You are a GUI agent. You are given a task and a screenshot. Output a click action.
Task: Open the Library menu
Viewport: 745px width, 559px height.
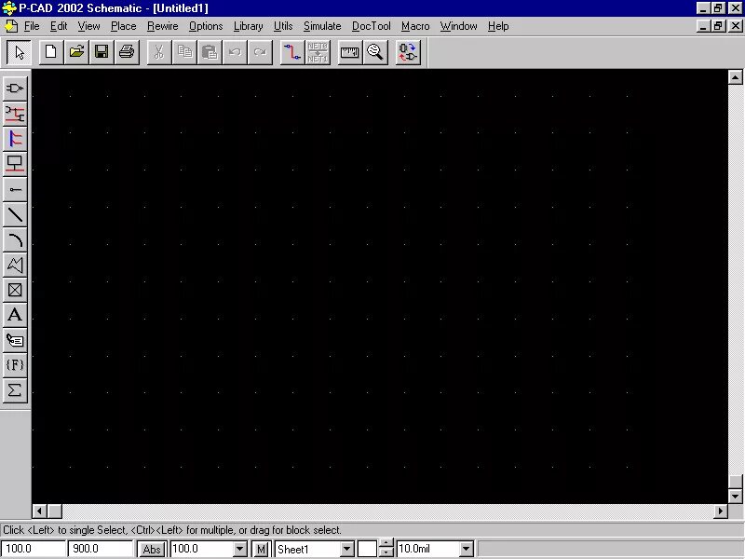(248, 26)
